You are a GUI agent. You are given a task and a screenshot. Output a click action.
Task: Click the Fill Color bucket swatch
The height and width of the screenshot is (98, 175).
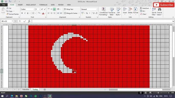39,13
